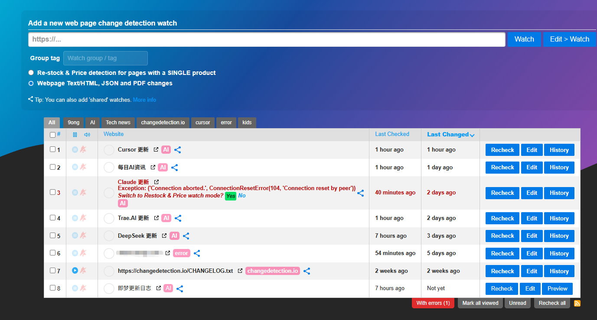Click the mute bell icon in row 2
Image resolution: width=597 pixels, height=320 pixels.
[83, 167]
